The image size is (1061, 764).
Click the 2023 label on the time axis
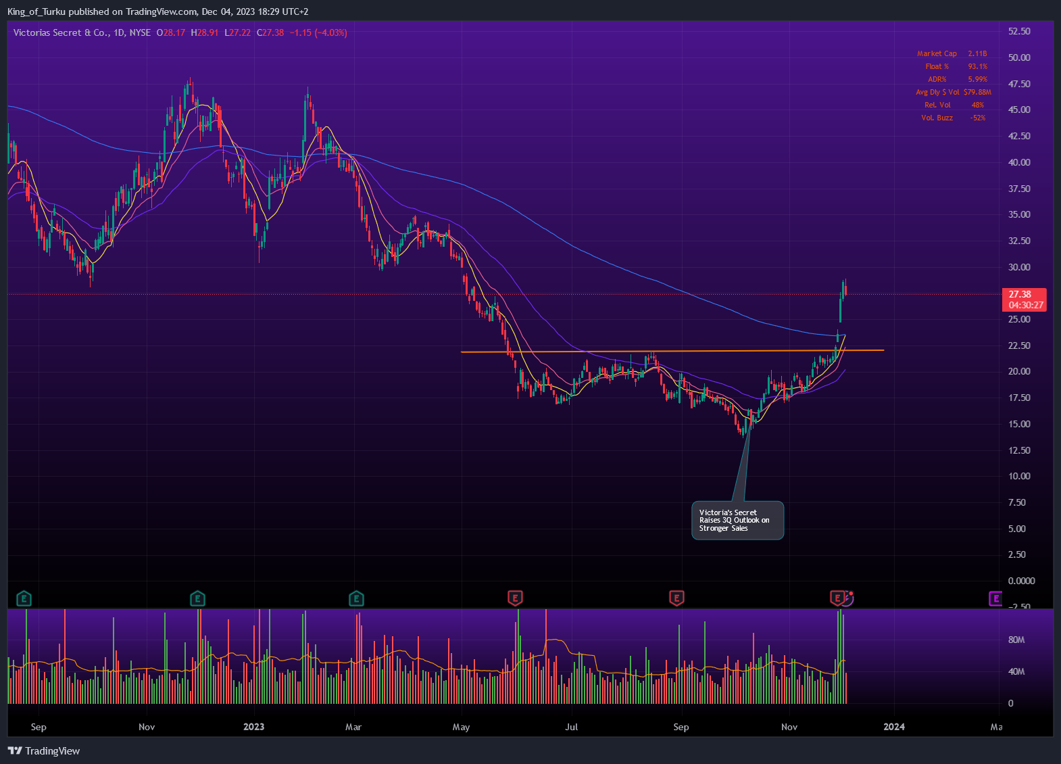[x=253, y=727]
